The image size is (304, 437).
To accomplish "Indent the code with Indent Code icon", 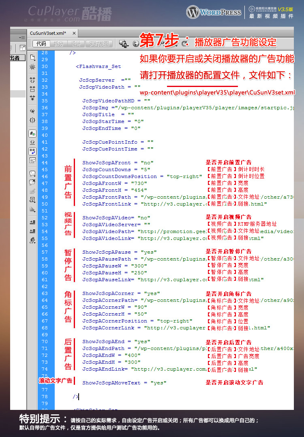I will click(x=32, y=222).
